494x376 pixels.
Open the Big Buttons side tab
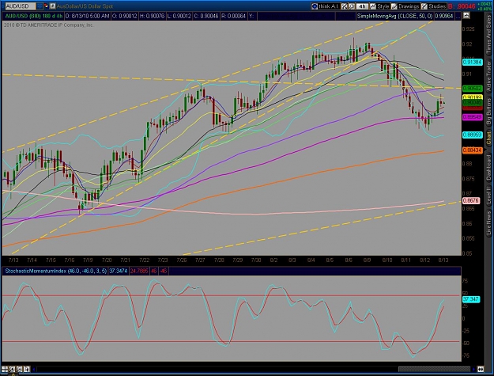[489, 111]
